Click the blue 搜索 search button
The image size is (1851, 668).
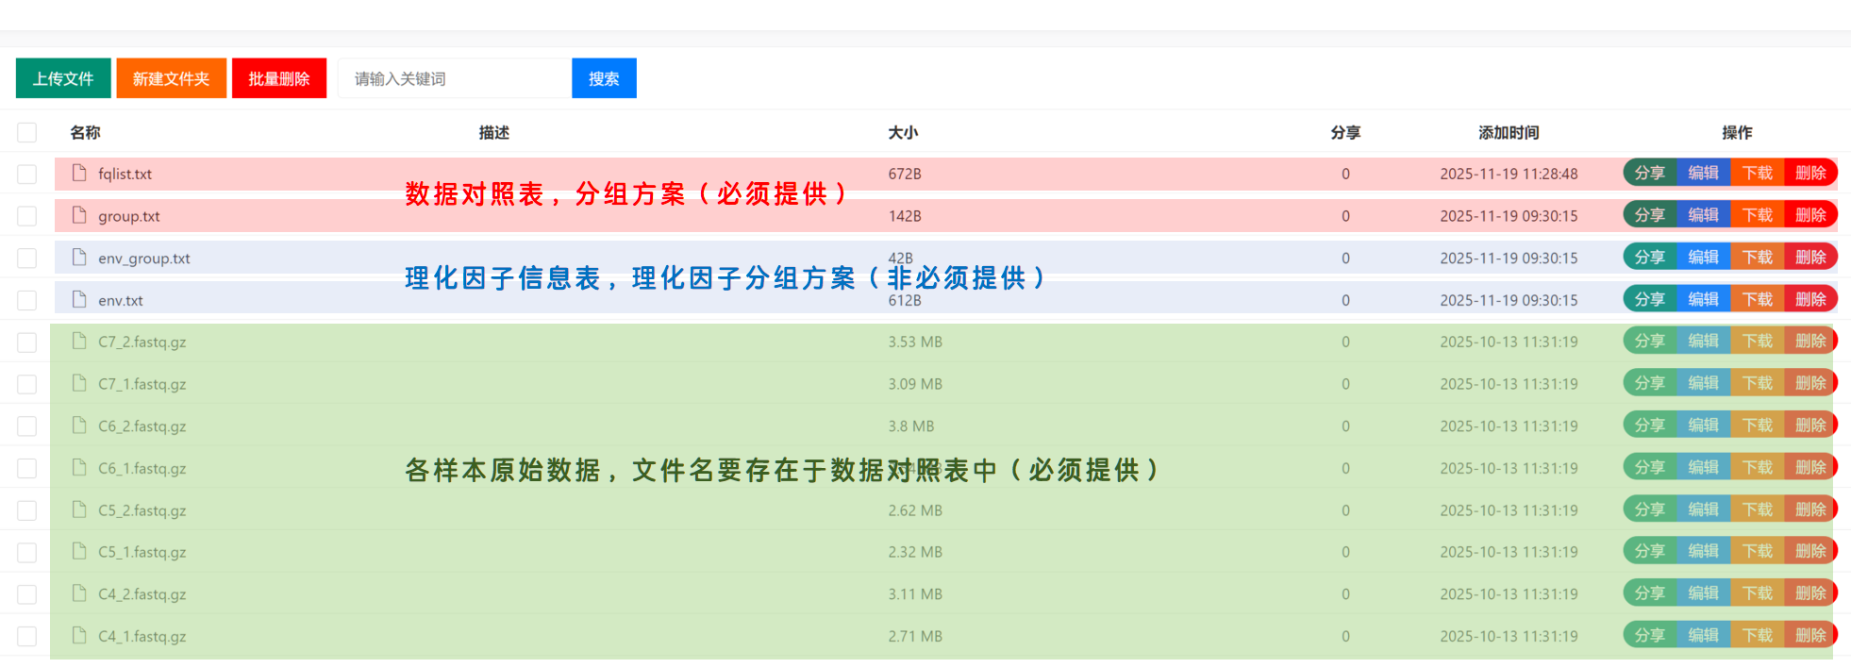604,78
